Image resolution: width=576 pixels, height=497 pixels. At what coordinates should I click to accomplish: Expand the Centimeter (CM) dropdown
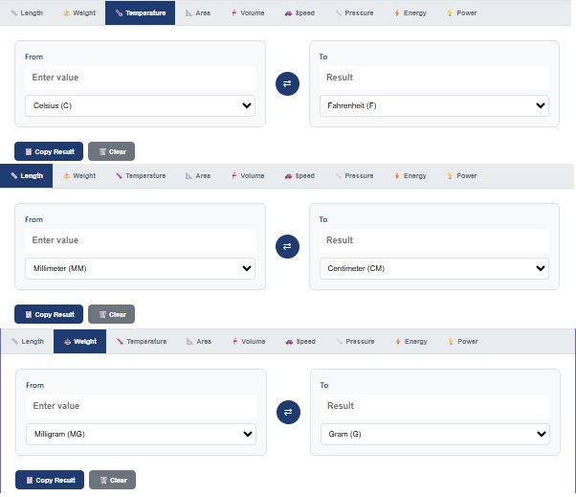point(433,268)
